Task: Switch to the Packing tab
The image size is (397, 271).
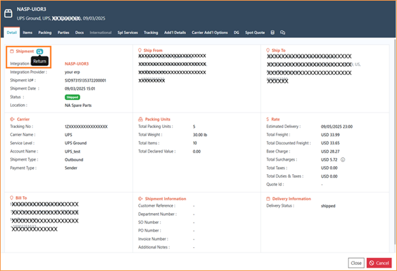Action: point(45,33)
